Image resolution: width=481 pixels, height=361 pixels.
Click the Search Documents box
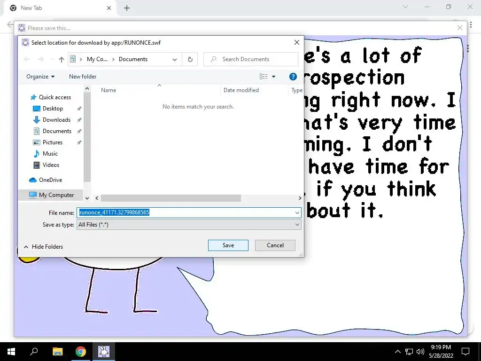click(251, 59)
